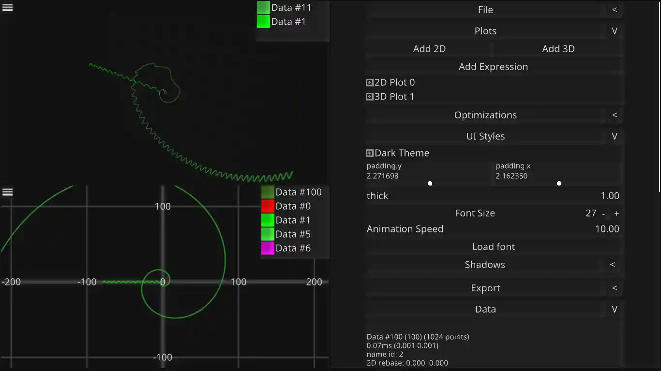Viewport: 661px width, 371px height.
Task: Hide Data #11 via the 3D plot legend
Action: click(x=263, y=7)
